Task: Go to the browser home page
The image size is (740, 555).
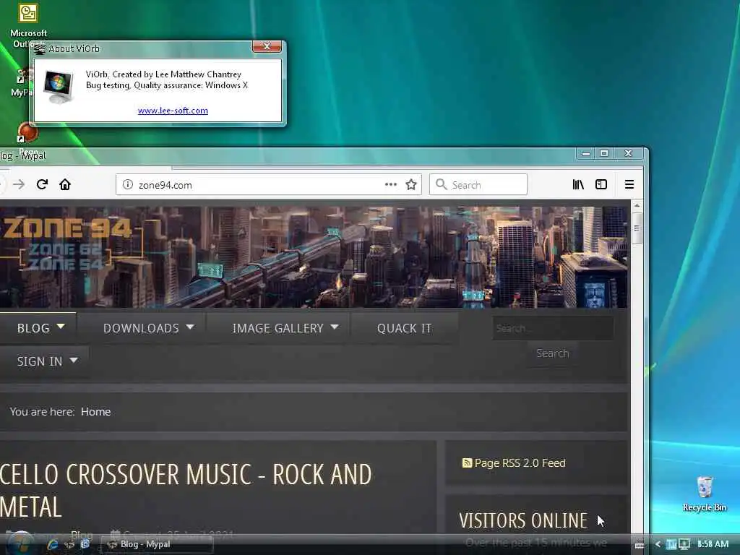Action: (x=65, y=184)
